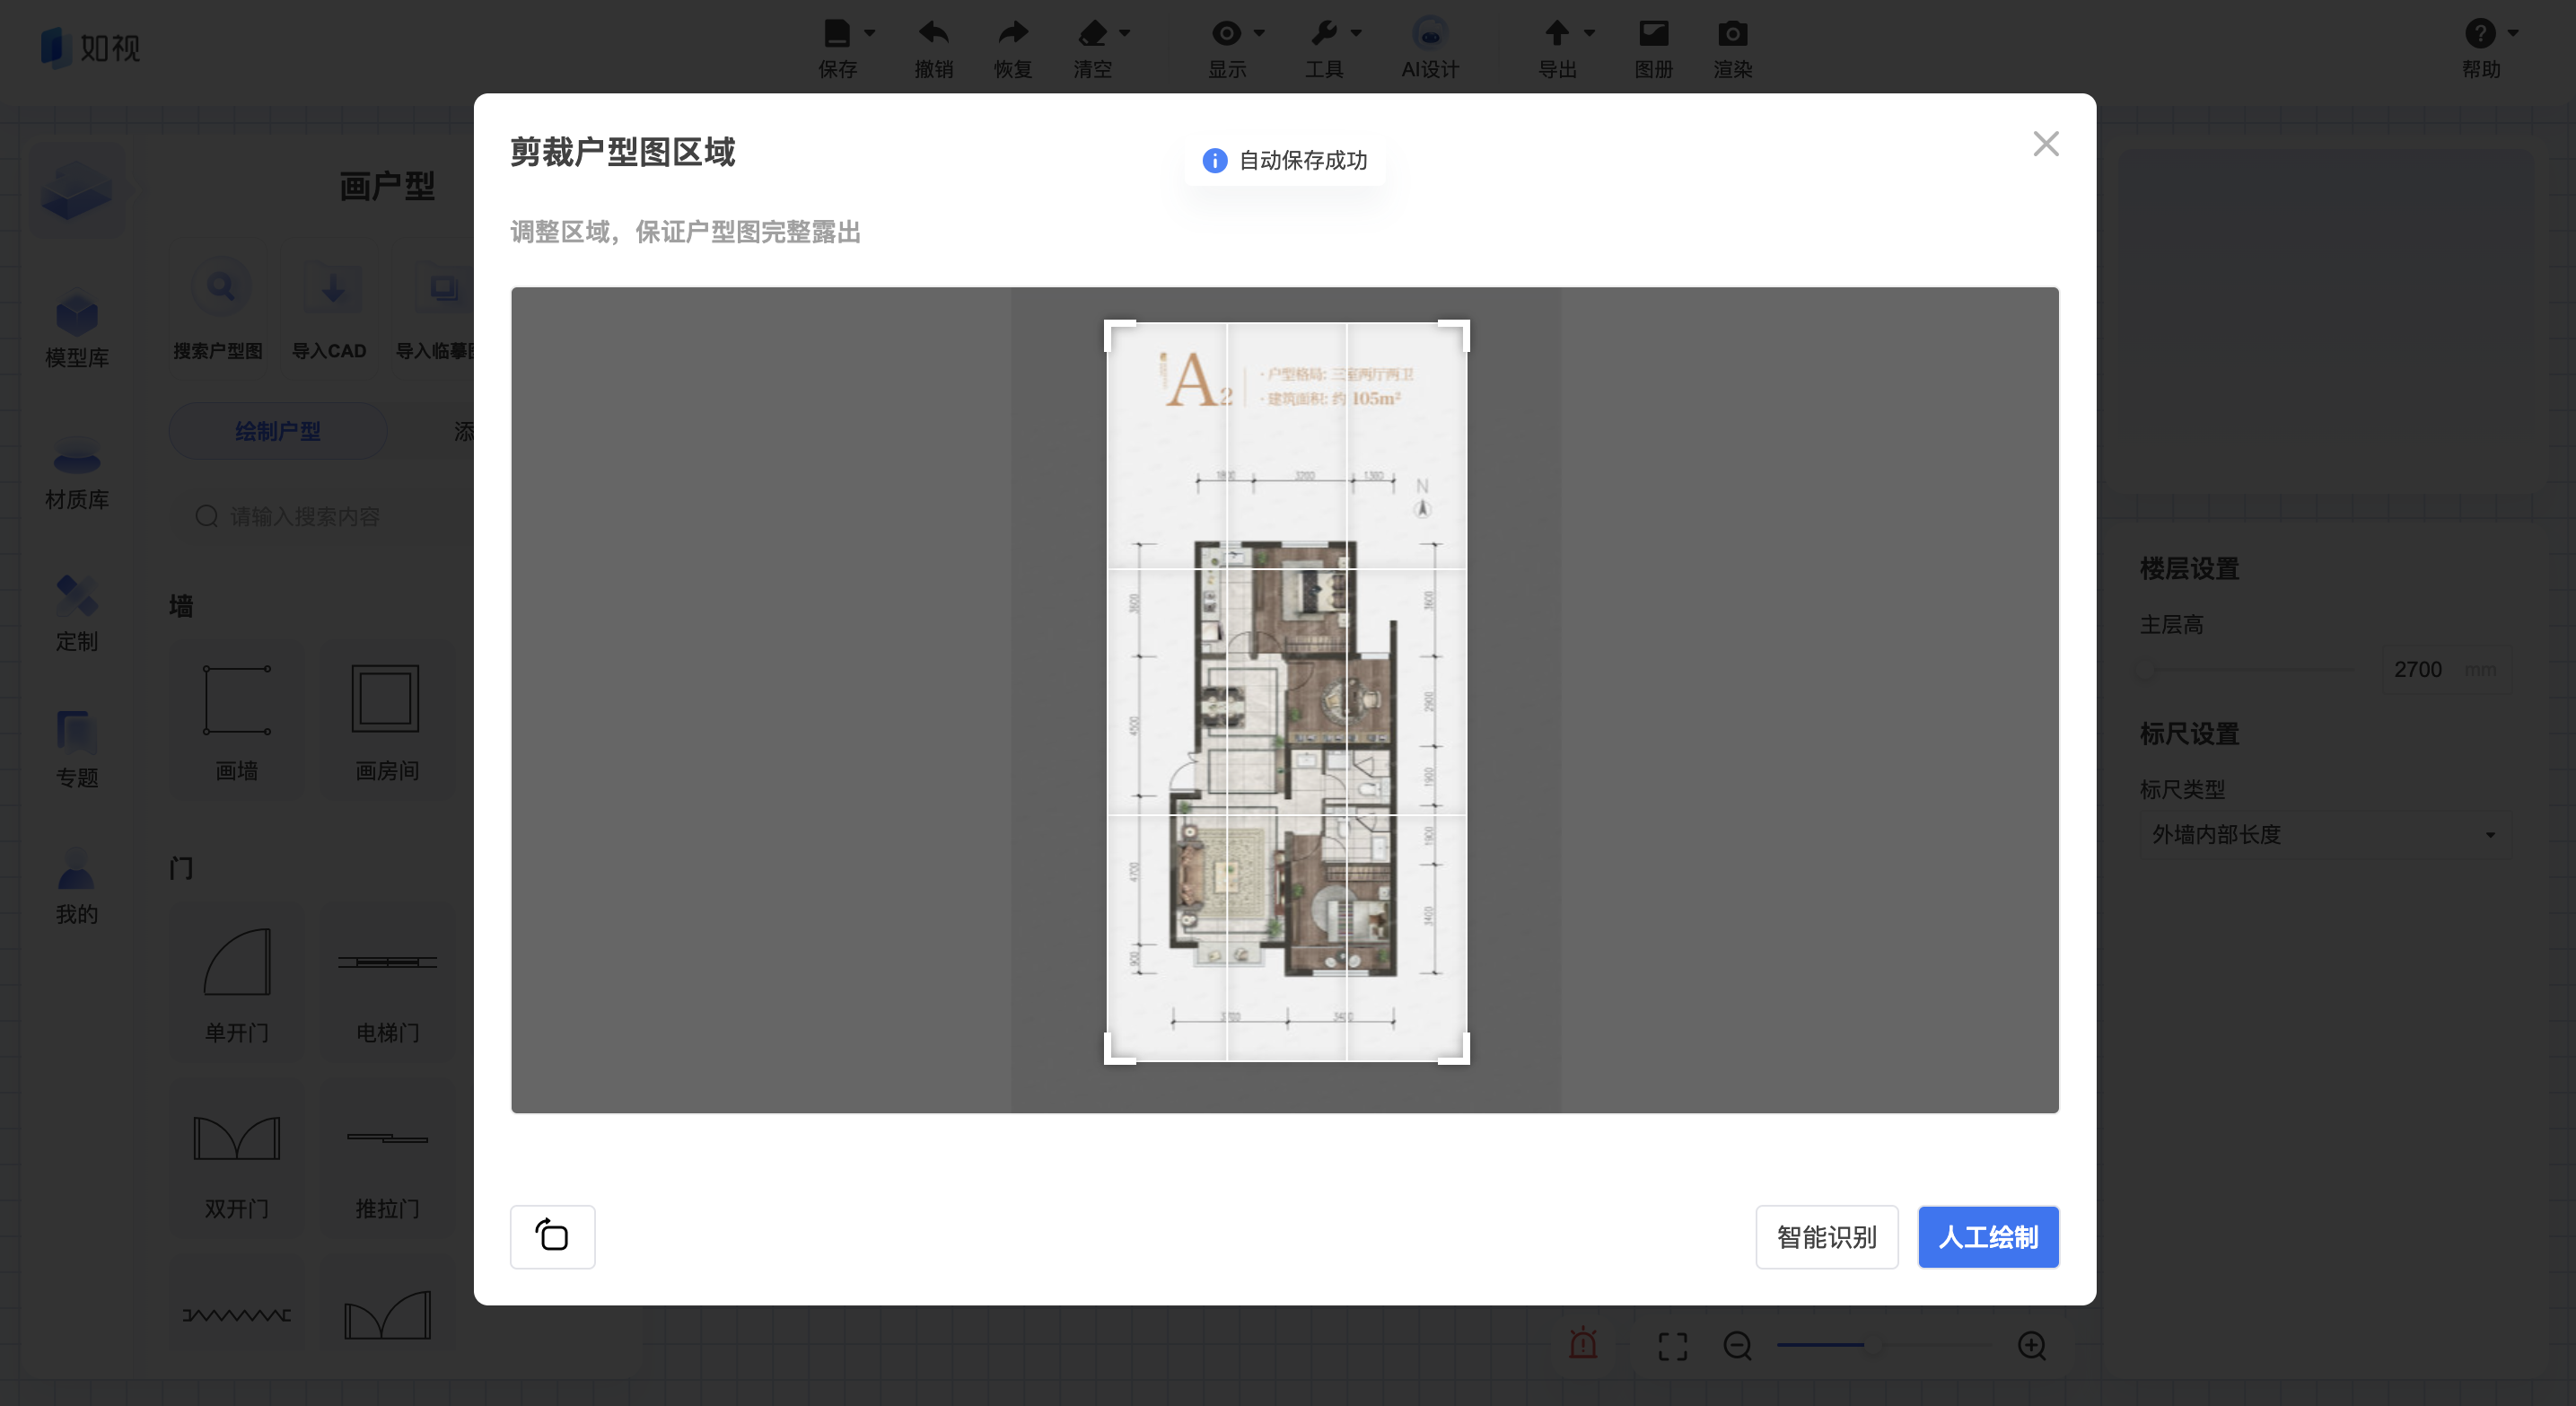The image size is (2576, 1406).
Task: Click the 清空 eraser icon
Action: click(1092, 33)
